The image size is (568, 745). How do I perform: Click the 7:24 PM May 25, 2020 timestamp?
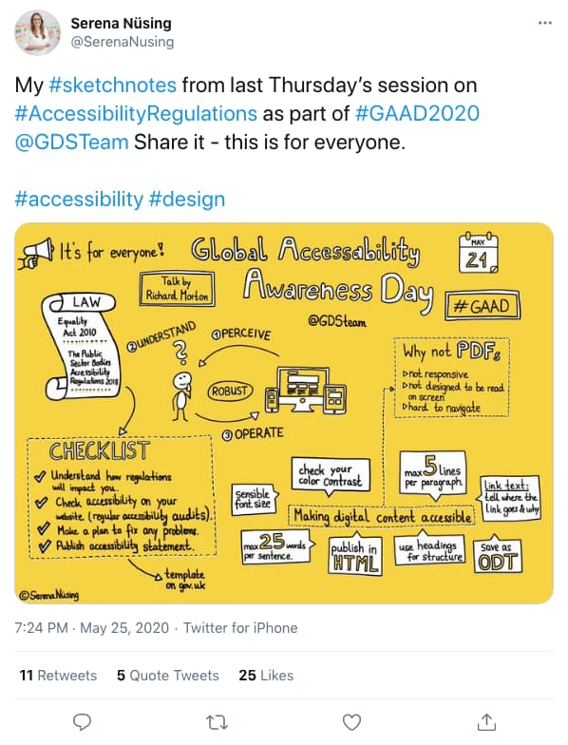click(x=91, y=627)
